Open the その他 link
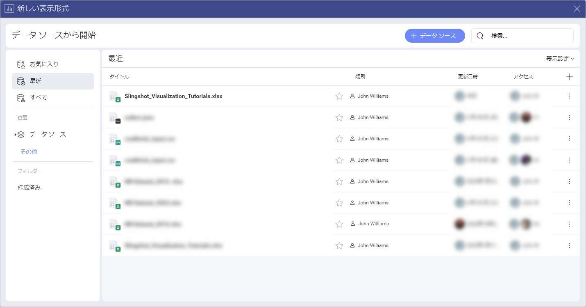 click(x=29, y=152)
